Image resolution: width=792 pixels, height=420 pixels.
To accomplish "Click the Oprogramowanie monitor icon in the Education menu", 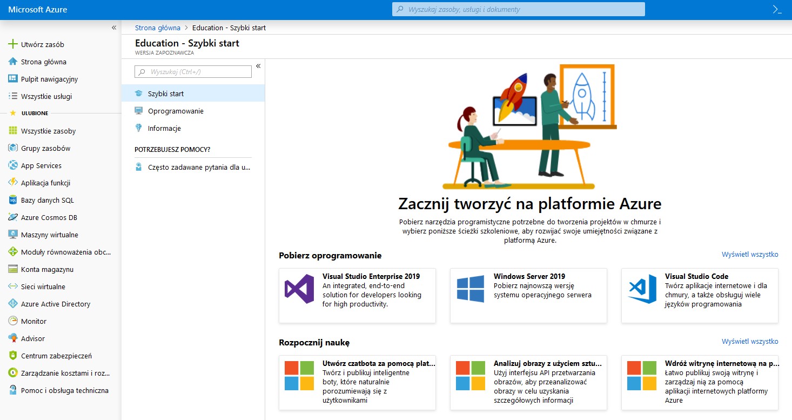I will tap(139, 111).
